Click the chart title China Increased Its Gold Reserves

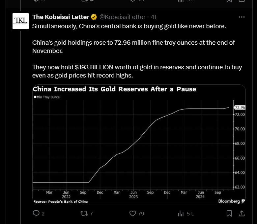(114, 89)
